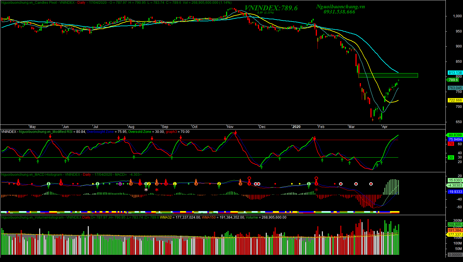Click the Feb label on time axis
The height and width of the screenshot is (262, 463).
321,127
